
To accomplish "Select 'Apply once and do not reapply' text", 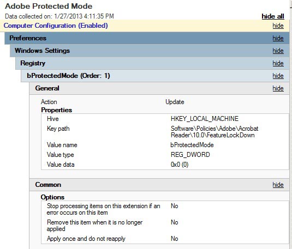I will 86,239.
